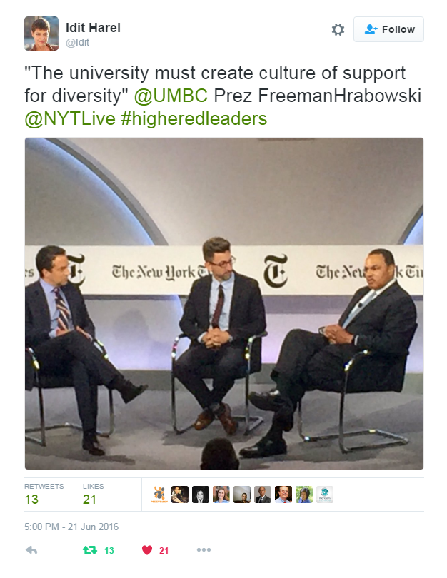Open the gear settings menu
The image size is (447, 578).
click(x=338, y=29)
